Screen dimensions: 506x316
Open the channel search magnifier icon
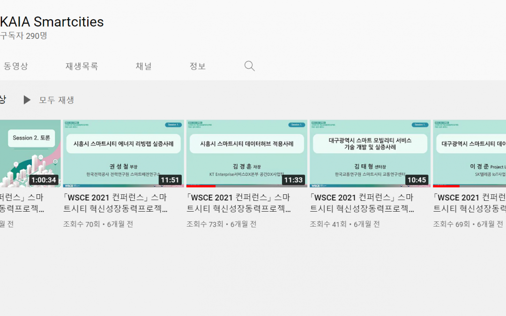pyautogui.click(x=249, y=66)
